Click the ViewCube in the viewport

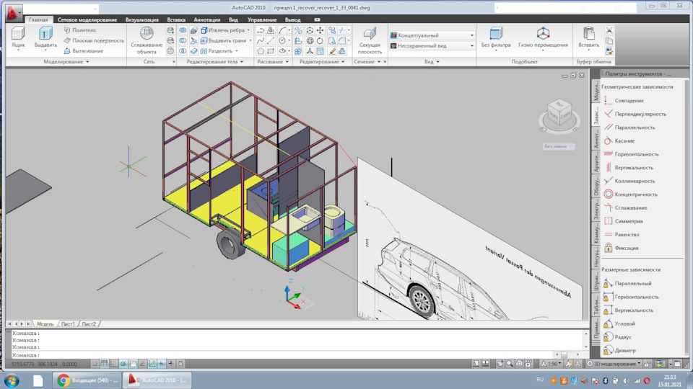[x=559, y=112]
